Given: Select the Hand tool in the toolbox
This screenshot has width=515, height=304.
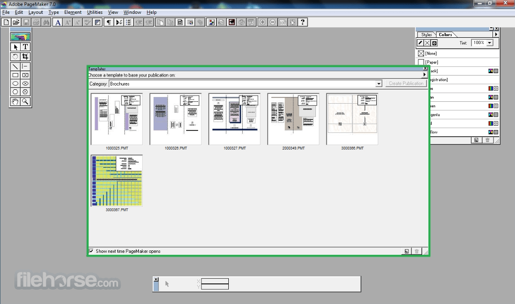Looking at the screenshot, I should 15,102.
